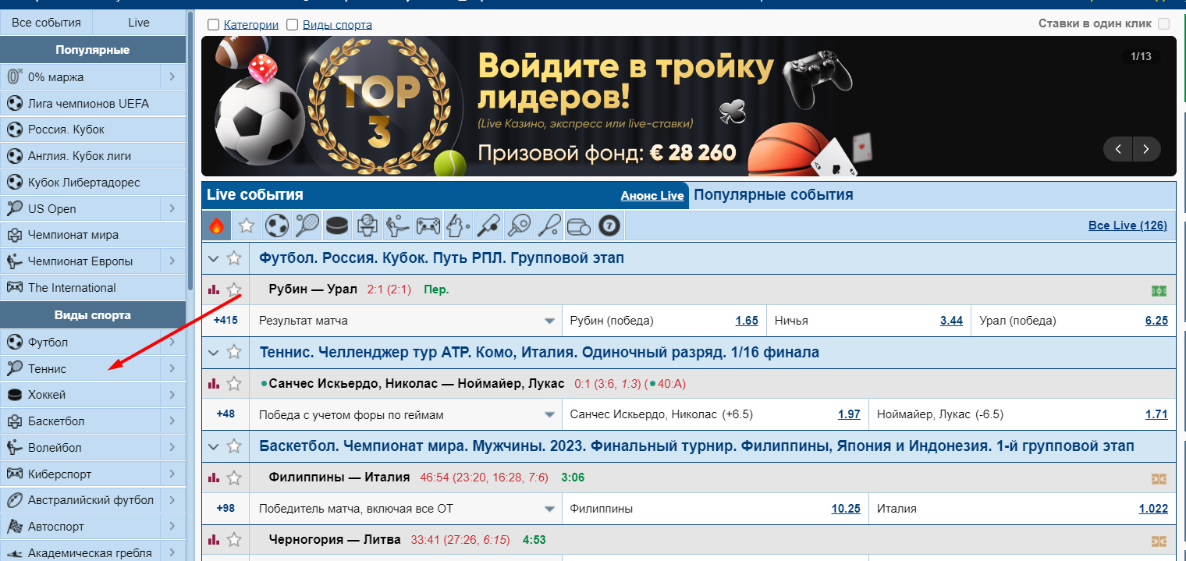
Task: Open statistics chart for Черногория — Литва
Action: 214,540
